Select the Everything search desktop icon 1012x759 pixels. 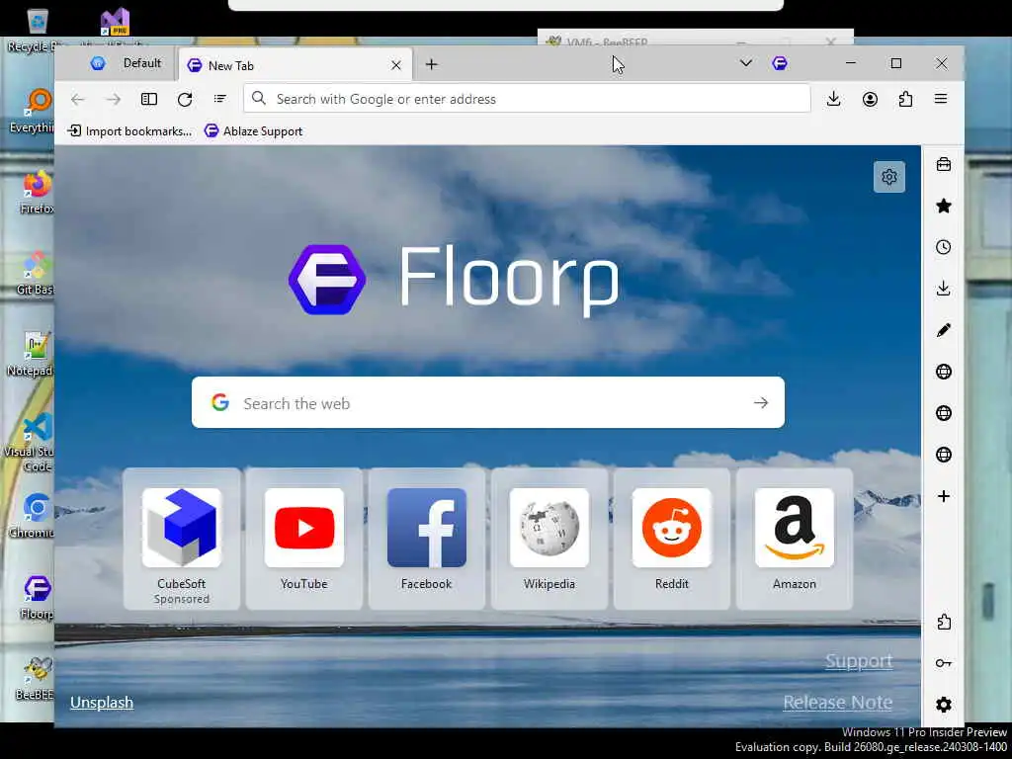click(x=32, y=111)
